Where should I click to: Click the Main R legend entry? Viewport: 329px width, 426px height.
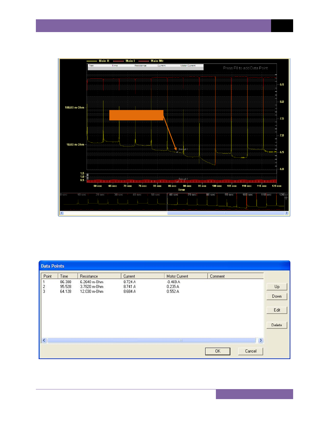[98, 61]
